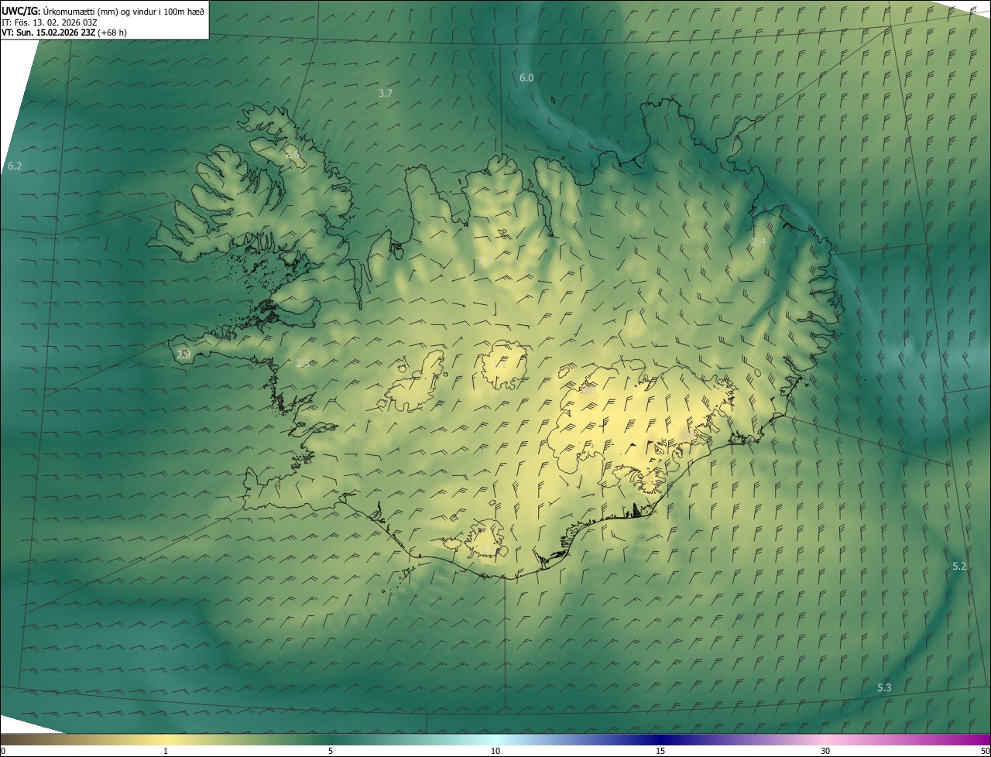Image resolution: width=991 pixels, height=757 pixels.
Task: Click the title line 'UWC/IG: Úrkomumætti (mm) og vindur í 100m hæð'
Action: click(x=104, y=10)
